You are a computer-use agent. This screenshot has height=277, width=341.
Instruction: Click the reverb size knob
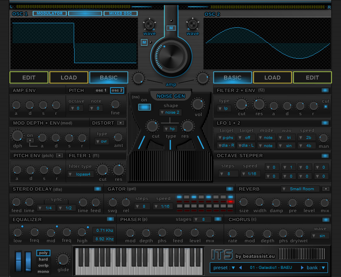pos(244,202)
